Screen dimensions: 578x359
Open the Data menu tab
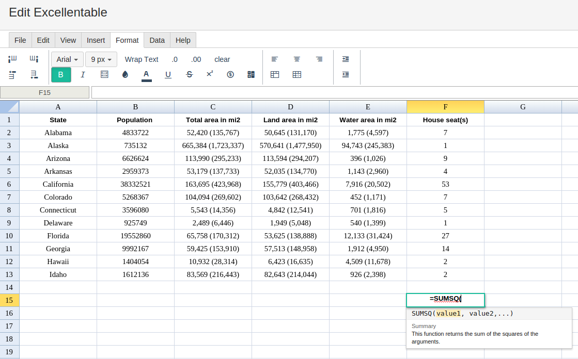click(157, 40)
